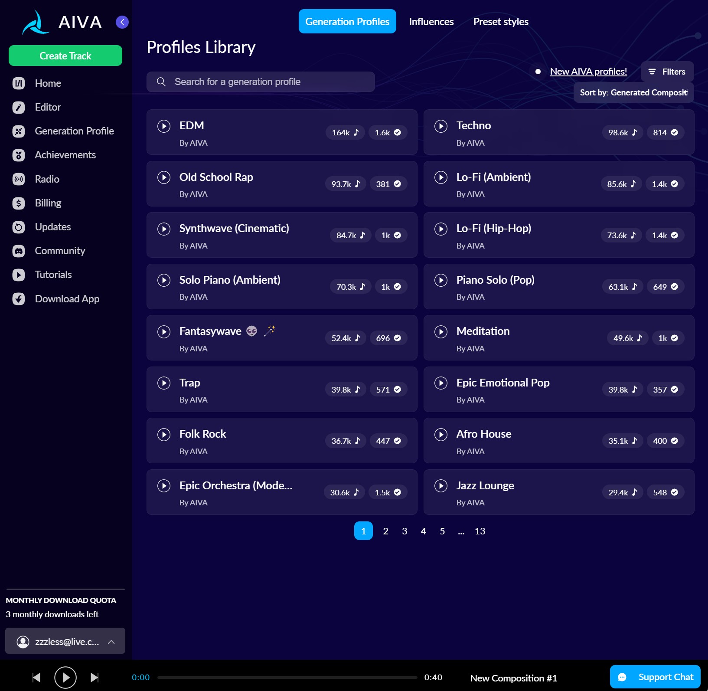The height and width of the screenshot is (691, 708).
Task: Play the Epic Emotional Pop preview
Action: [x=441, y=383]
